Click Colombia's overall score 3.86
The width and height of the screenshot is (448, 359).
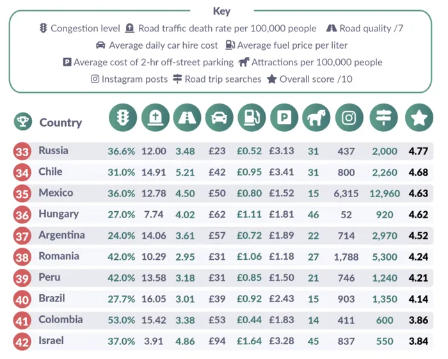tap(418, 320)
